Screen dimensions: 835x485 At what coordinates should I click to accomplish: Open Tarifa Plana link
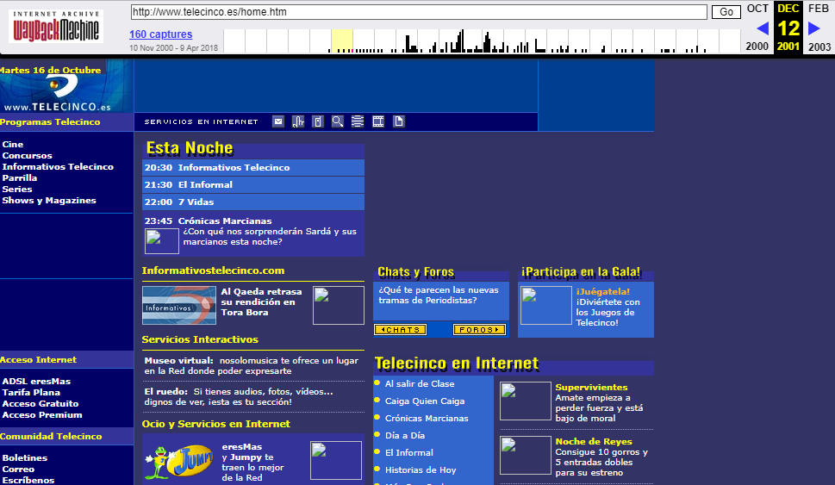[x=31, y=392]
